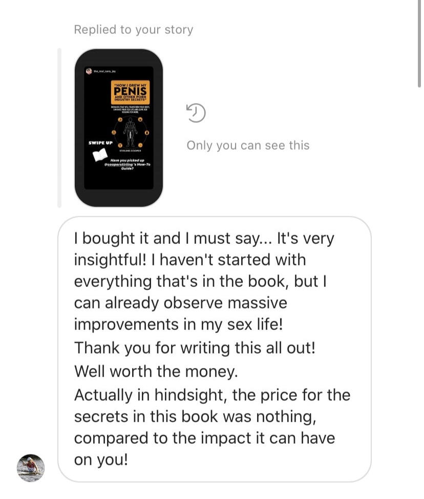This screenshot has height=499, width=424.
Task: Tap the bottom-right orange circle near figure
Action: [140, 145]
